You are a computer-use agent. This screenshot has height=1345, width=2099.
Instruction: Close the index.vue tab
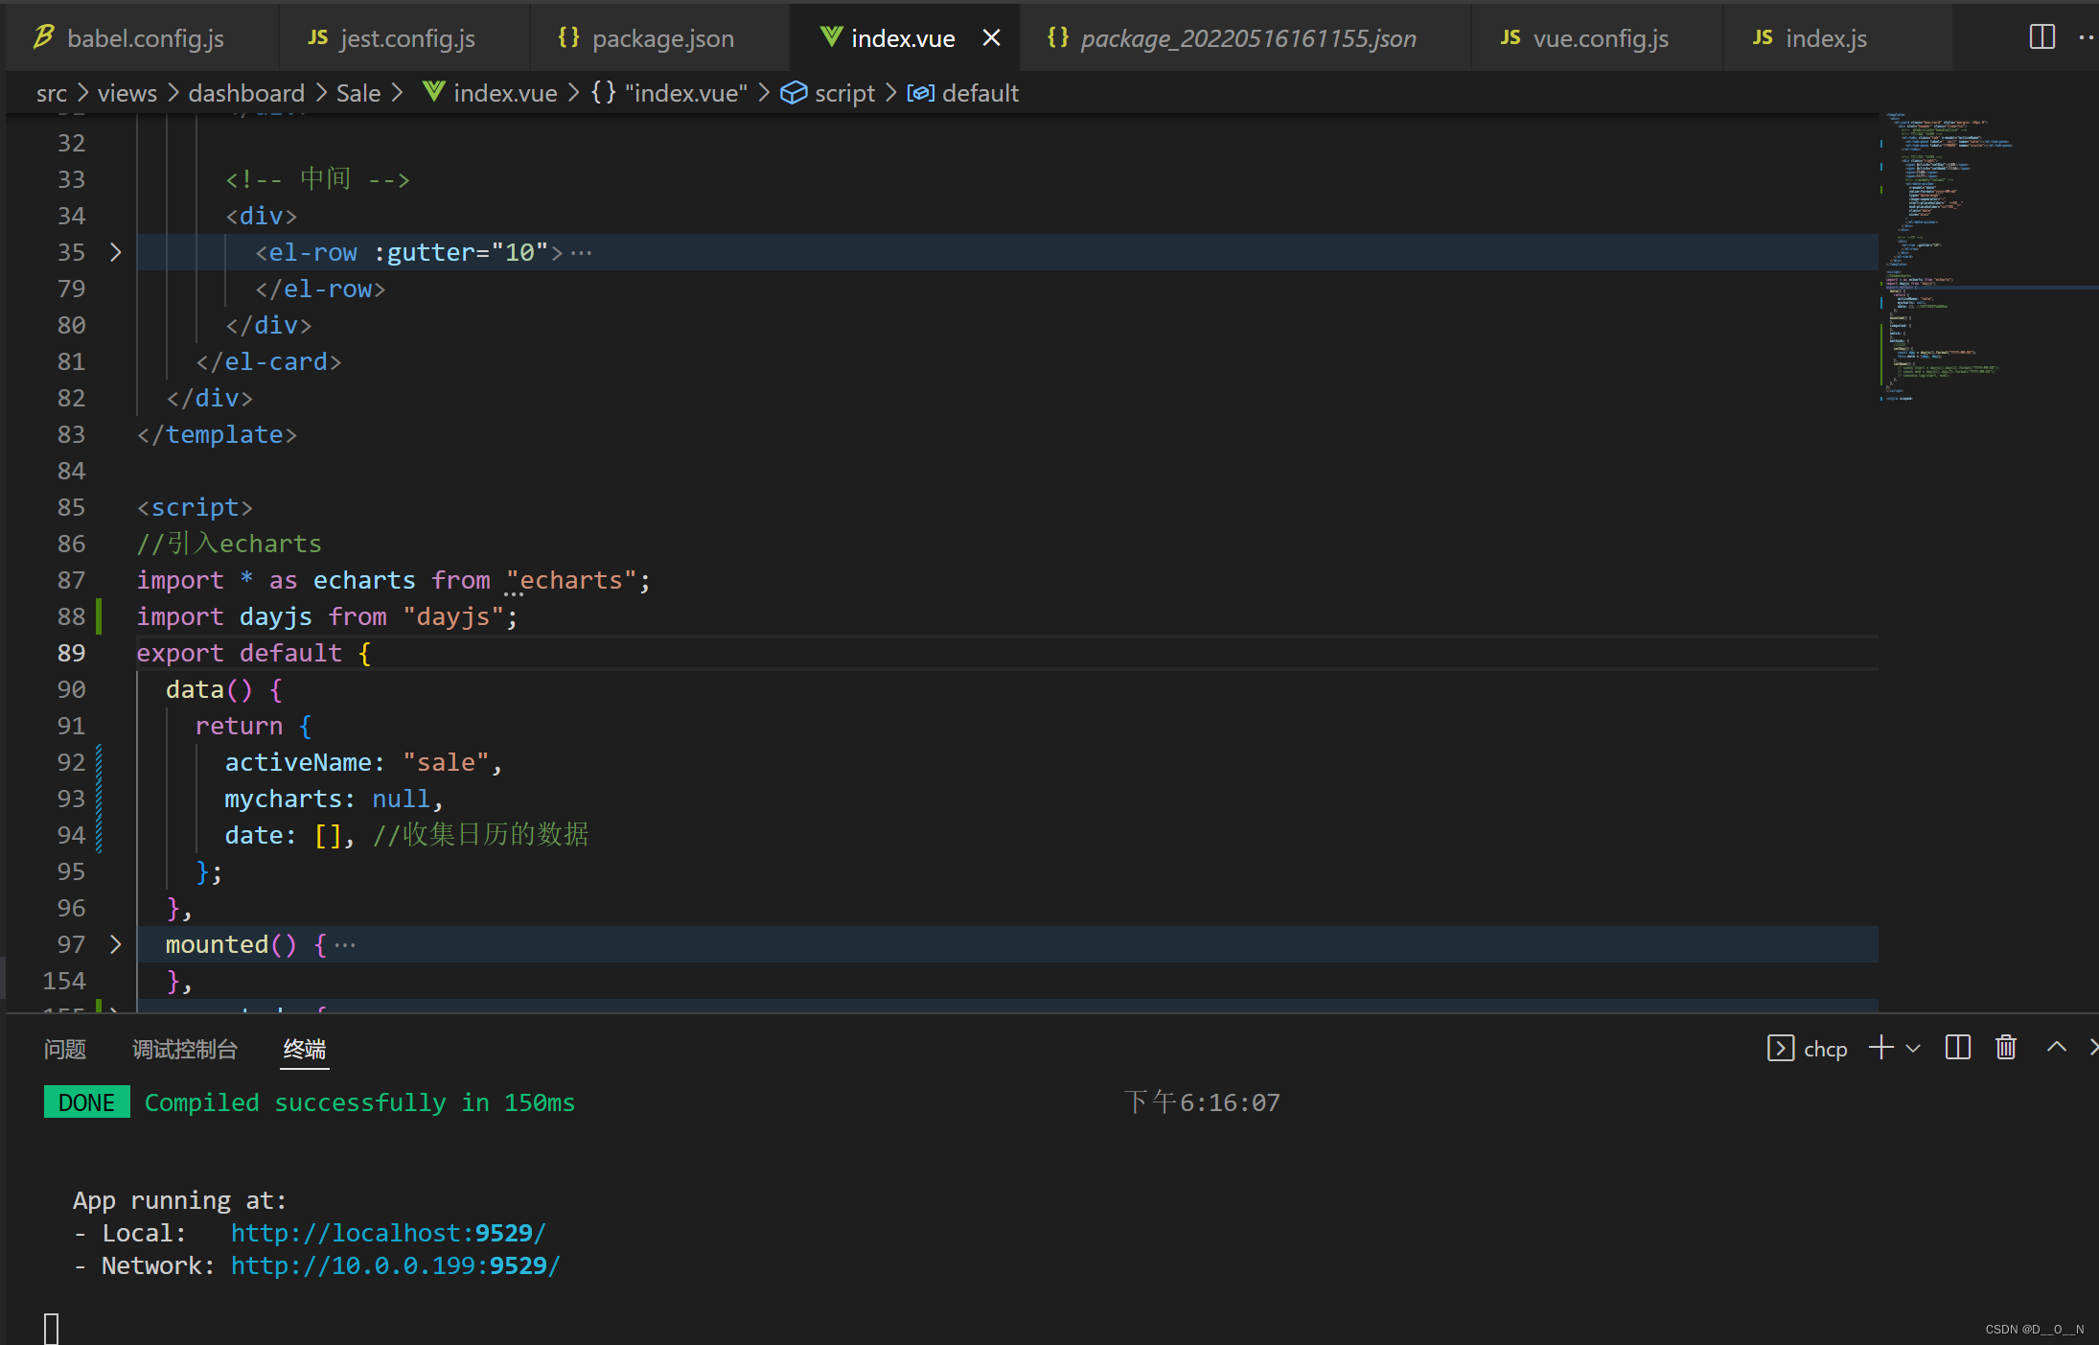pos(991,37)
